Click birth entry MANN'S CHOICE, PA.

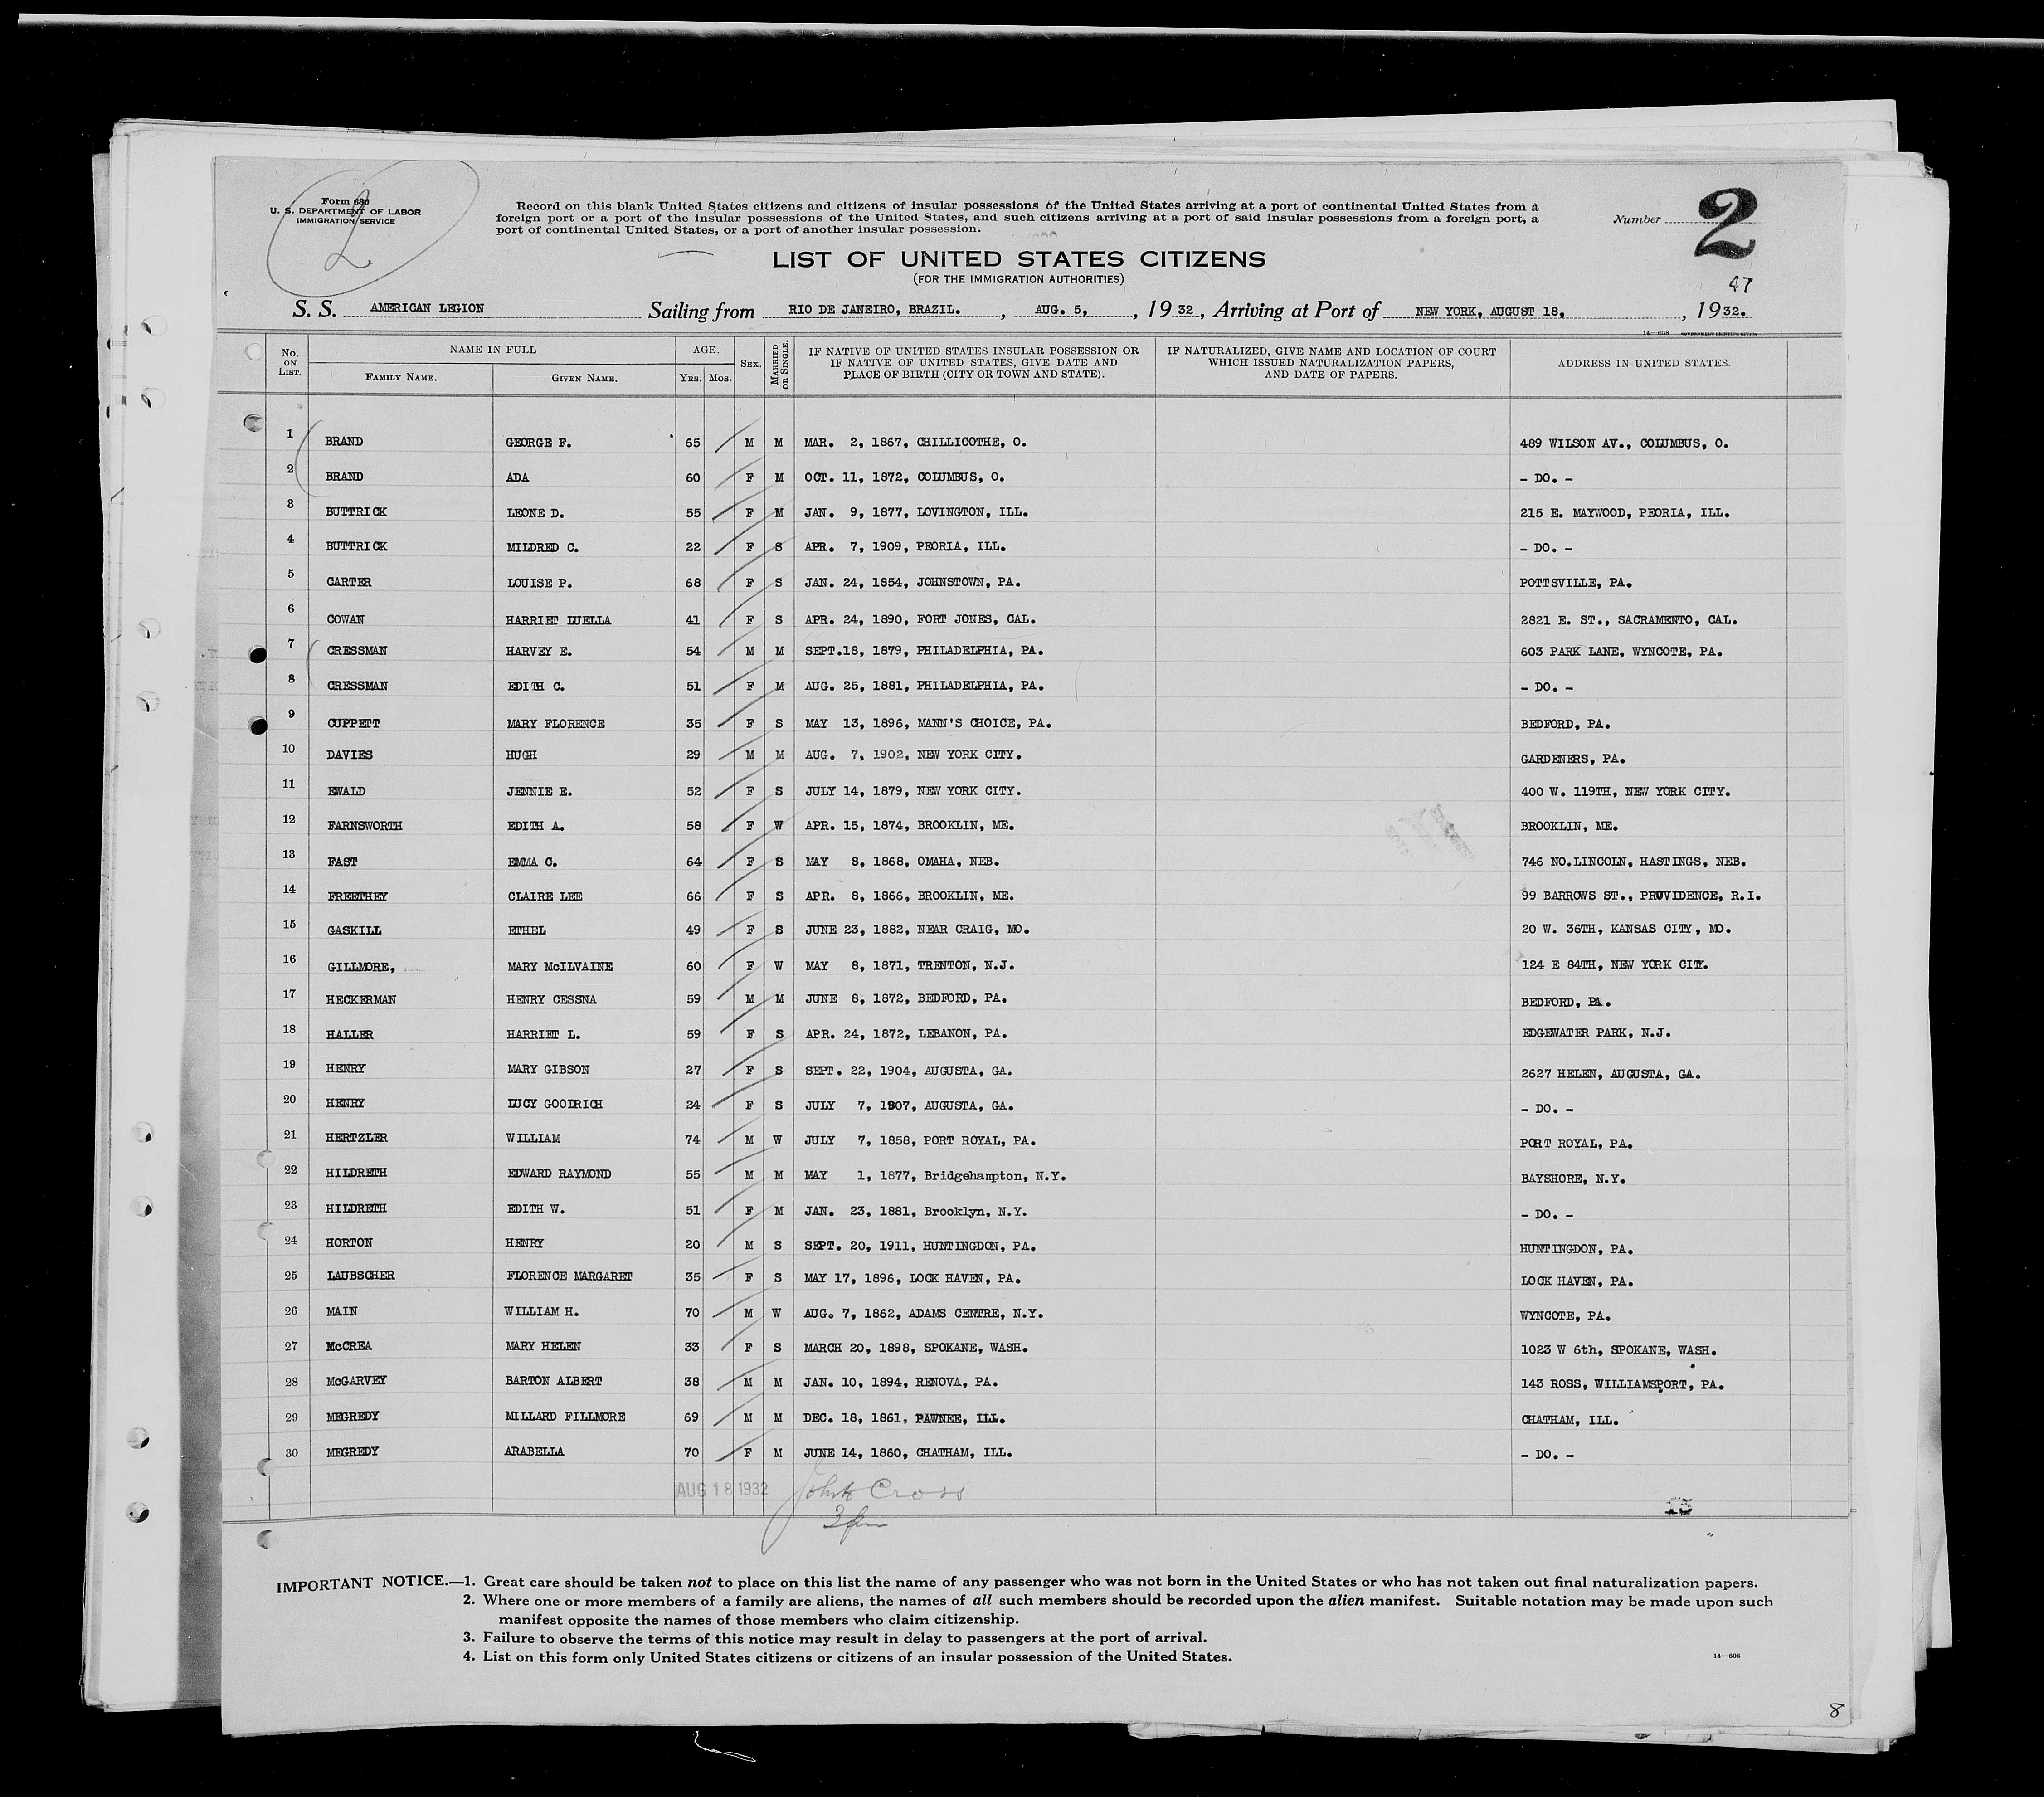pyautogui.click(x=984, y=723)
